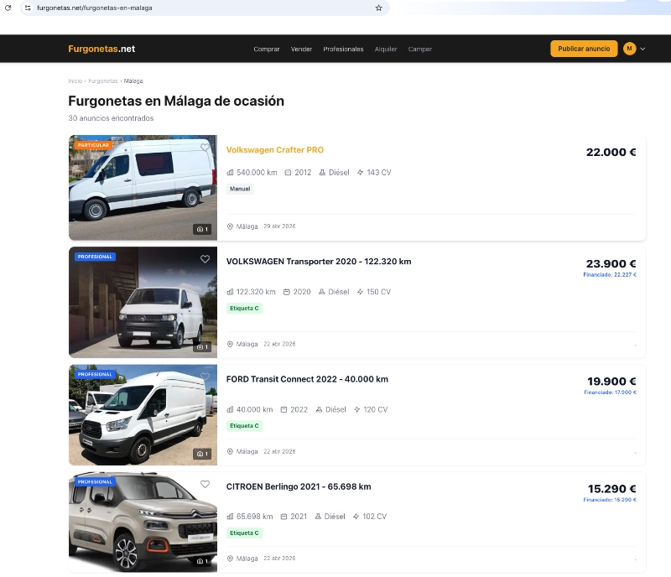Expand the user account dropdown chevron
Image resolution: width=671 pixels, height=577 pixels.
coord(642,49)
